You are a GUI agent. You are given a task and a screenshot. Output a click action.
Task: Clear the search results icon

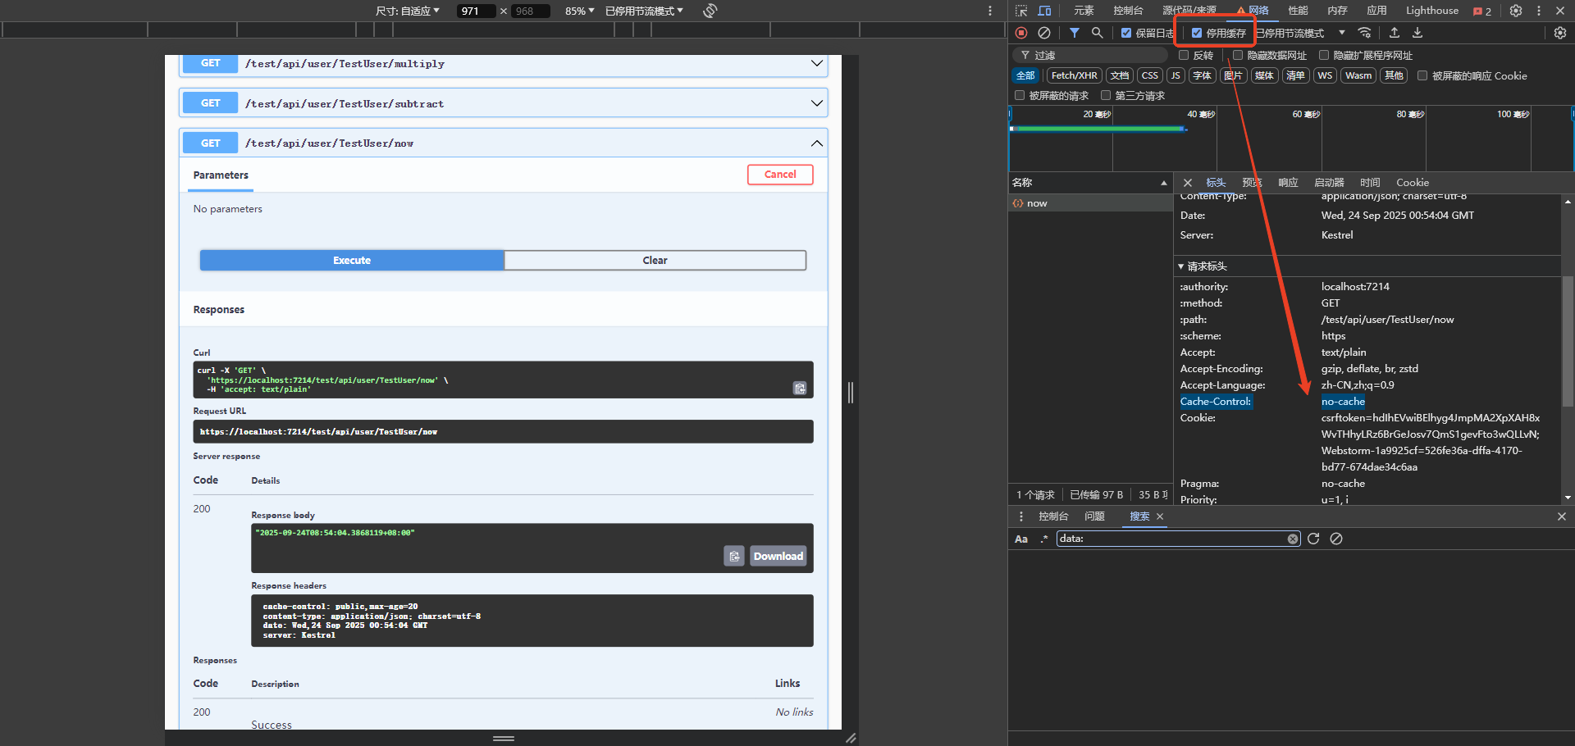pyautogui.click(x=1336, y=539)
